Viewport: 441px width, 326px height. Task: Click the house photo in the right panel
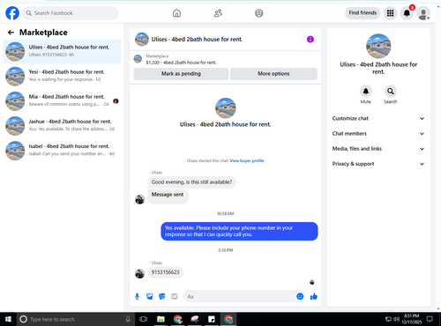(x=378, y=46)
